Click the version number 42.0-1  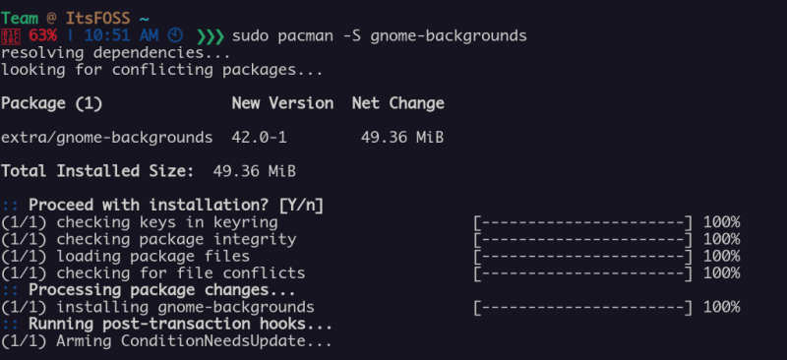[260, 138]
